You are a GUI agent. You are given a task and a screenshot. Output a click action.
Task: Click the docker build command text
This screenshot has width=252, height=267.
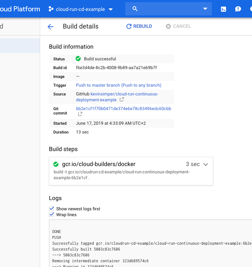pos(122,175)
